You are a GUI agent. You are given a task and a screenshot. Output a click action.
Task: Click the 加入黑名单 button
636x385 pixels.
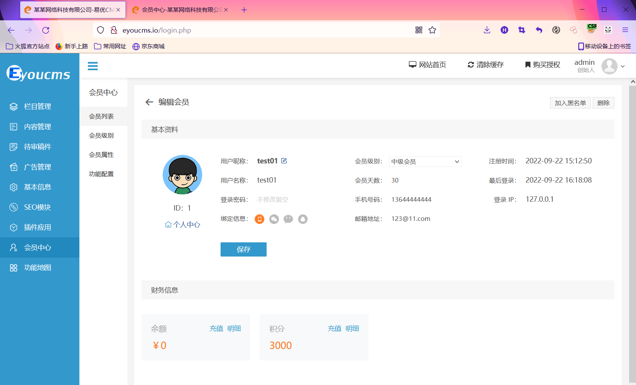tap(570, 103)
